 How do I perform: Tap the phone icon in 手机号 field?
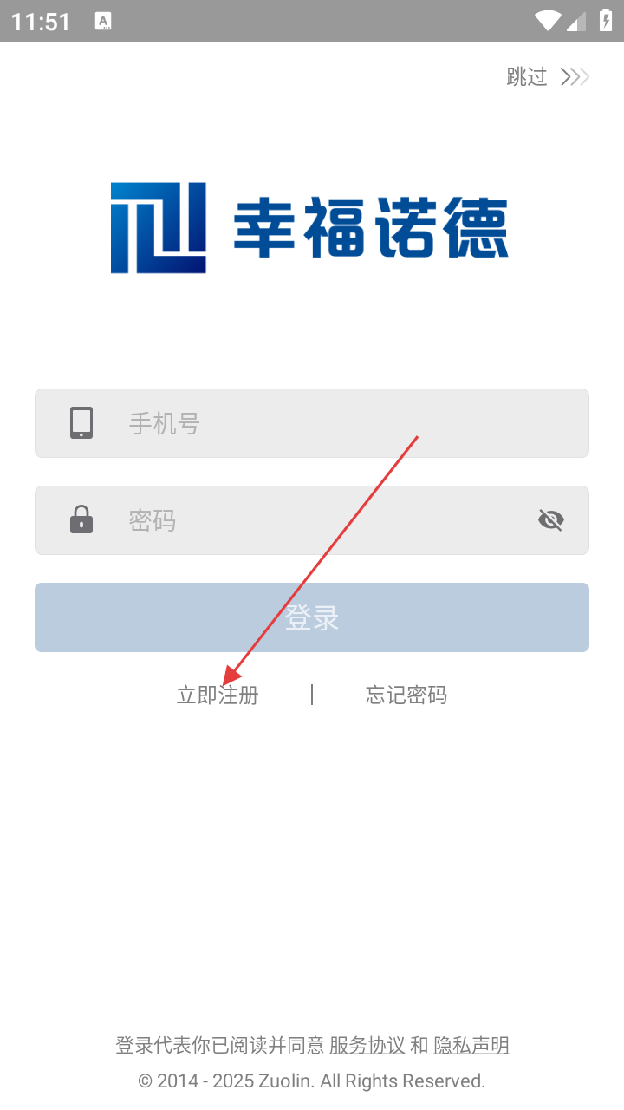tap(81, 423)
